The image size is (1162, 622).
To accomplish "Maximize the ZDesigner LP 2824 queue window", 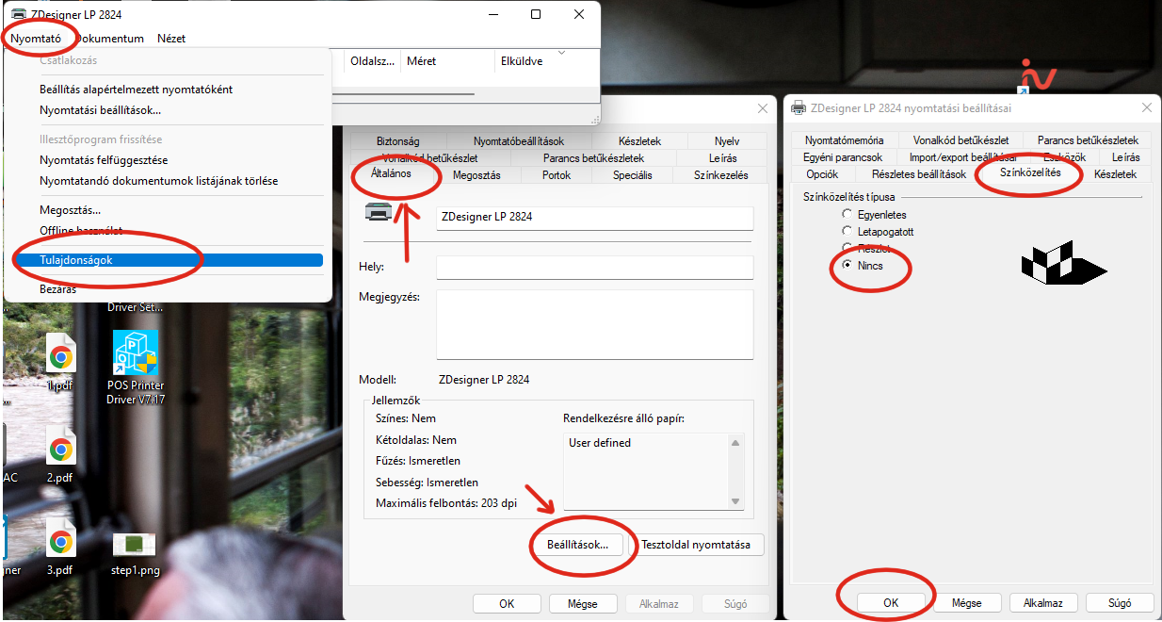I will tap(536, 14).
